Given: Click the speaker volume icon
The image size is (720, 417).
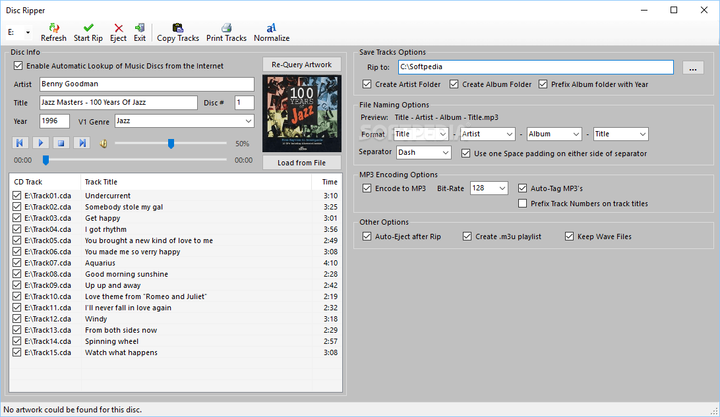Looking at the screenshot, I should pyautogui.click(x=103, y=142).
